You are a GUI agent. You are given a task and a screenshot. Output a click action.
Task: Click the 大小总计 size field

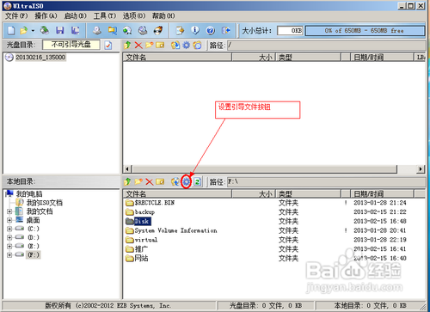click(x=290, y=31)
